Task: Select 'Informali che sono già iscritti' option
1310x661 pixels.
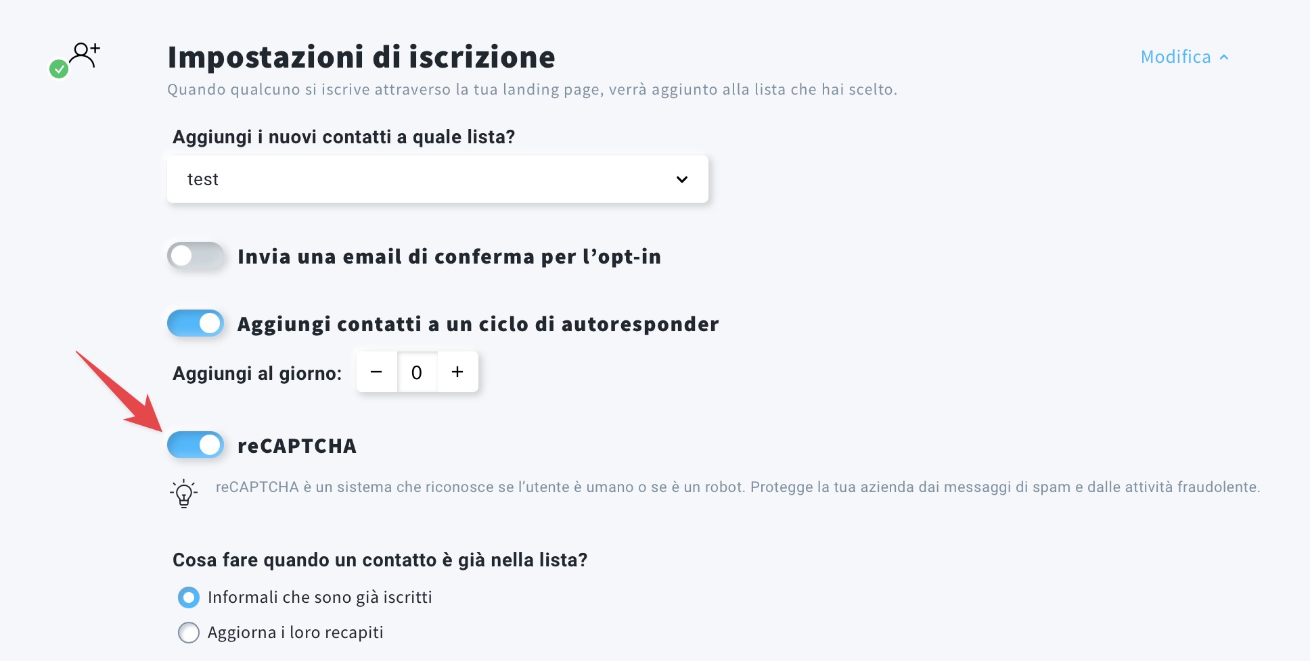Action: pos(189,597)
